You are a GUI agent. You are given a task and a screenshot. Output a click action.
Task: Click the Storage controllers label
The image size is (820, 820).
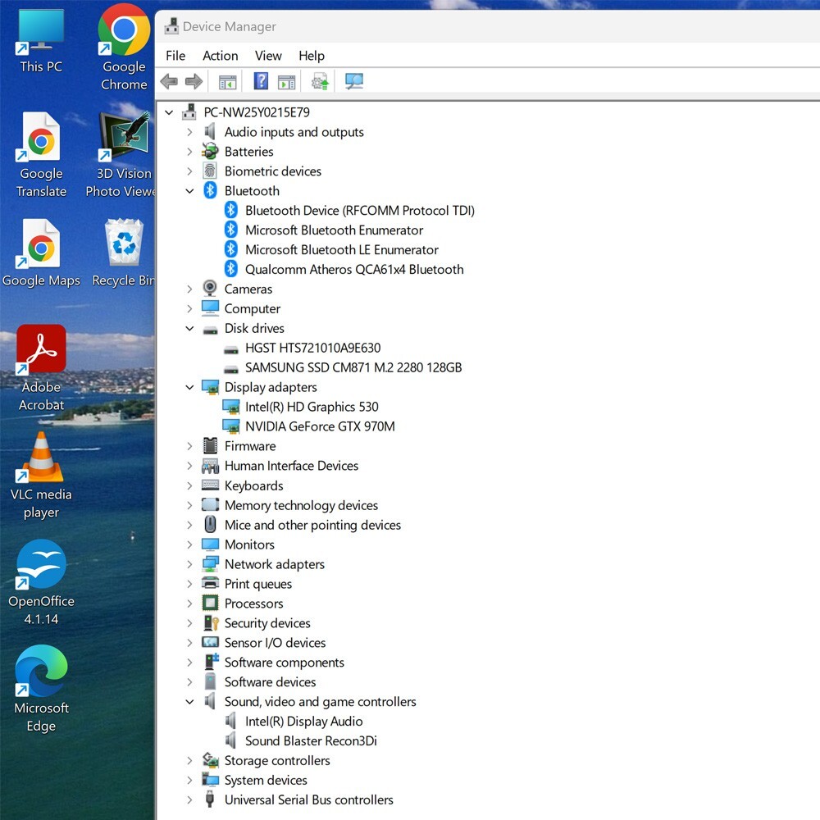click(x=277, y=760)
